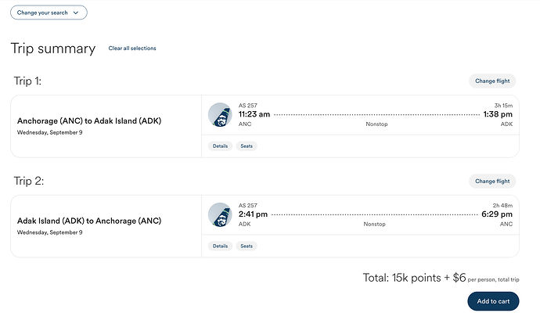Open Seats for Anchorage to Adak flight
Viewport: 540px width, 320px height.
click(x=247, y=146)
